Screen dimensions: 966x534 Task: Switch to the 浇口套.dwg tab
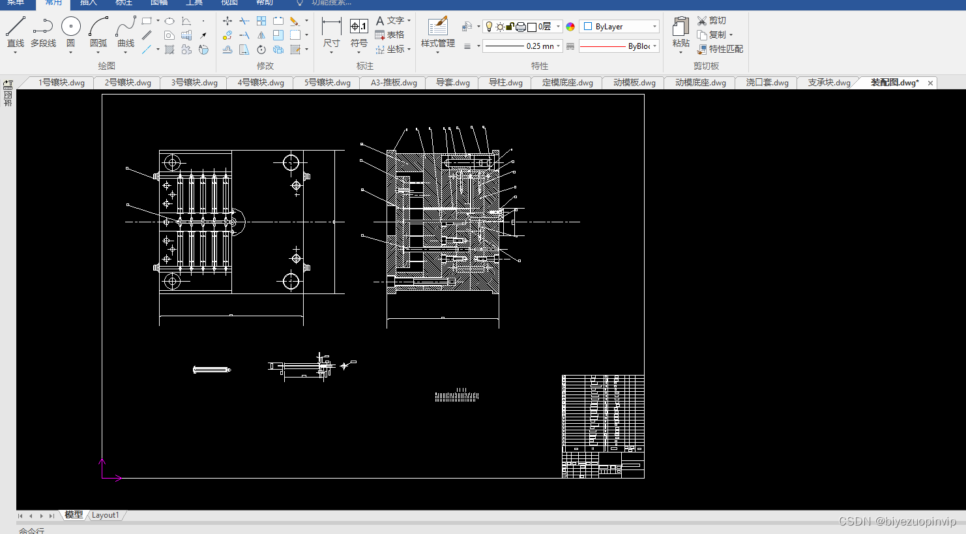coord(767,83)
